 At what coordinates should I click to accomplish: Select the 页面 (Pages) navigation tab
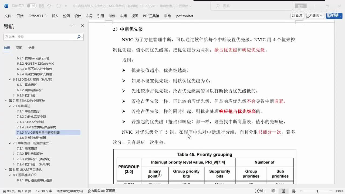(x=19, y=48)
